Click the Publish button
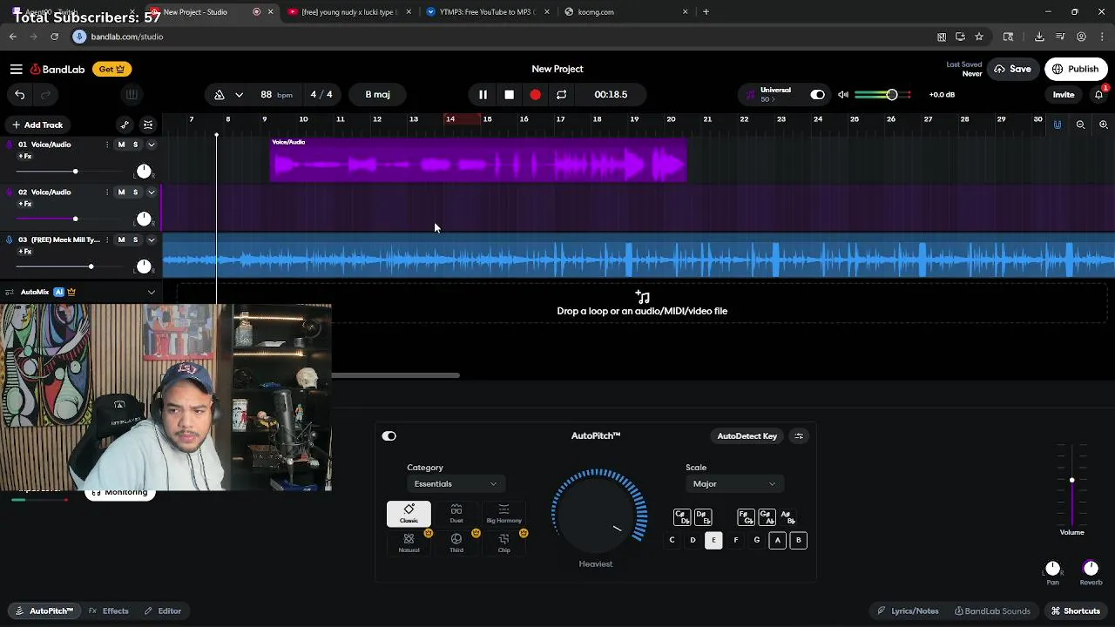 pos(1076,69)
